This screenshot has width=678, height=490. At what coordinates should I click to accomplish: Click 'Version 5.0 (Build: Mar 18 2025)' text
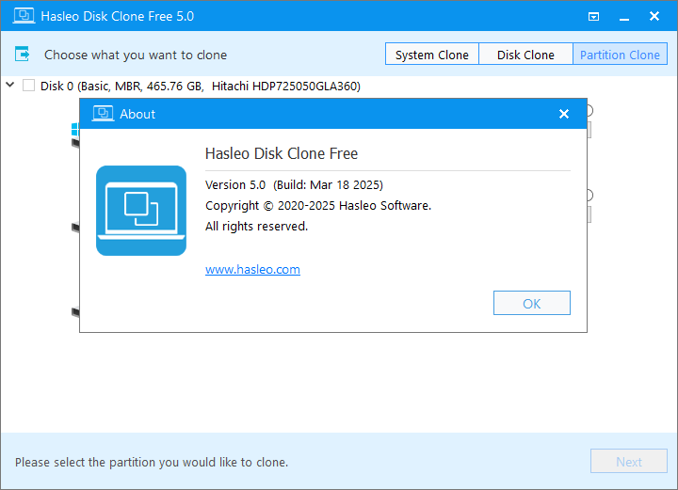coord(294,184)
